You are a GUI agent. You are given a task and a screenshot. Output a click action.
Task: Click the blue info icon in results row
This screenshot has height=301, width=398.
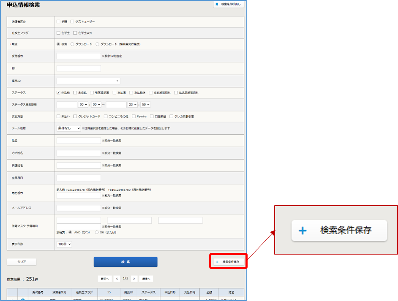coord(23,300)
